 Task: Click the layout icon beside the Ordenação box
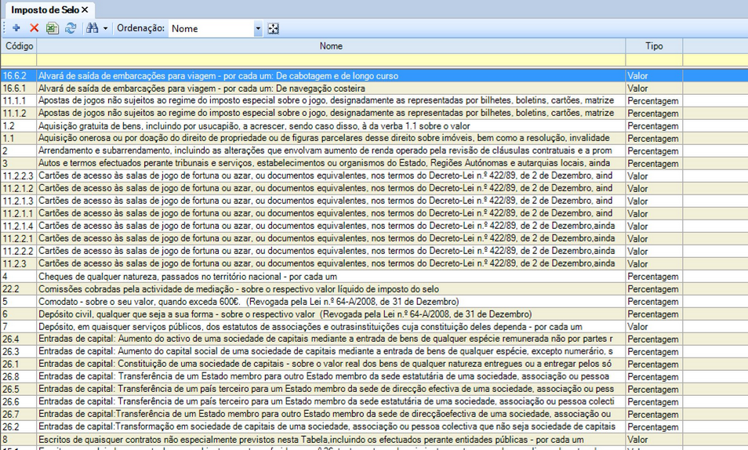(x=273, y=29)
